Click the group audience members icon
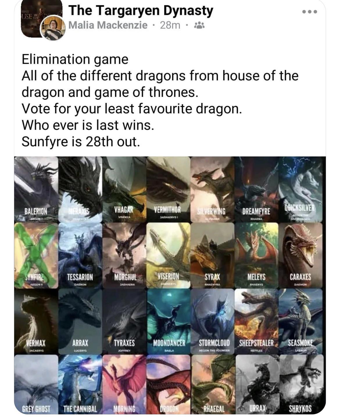The image size is (340, 417). tap(199, 26)
